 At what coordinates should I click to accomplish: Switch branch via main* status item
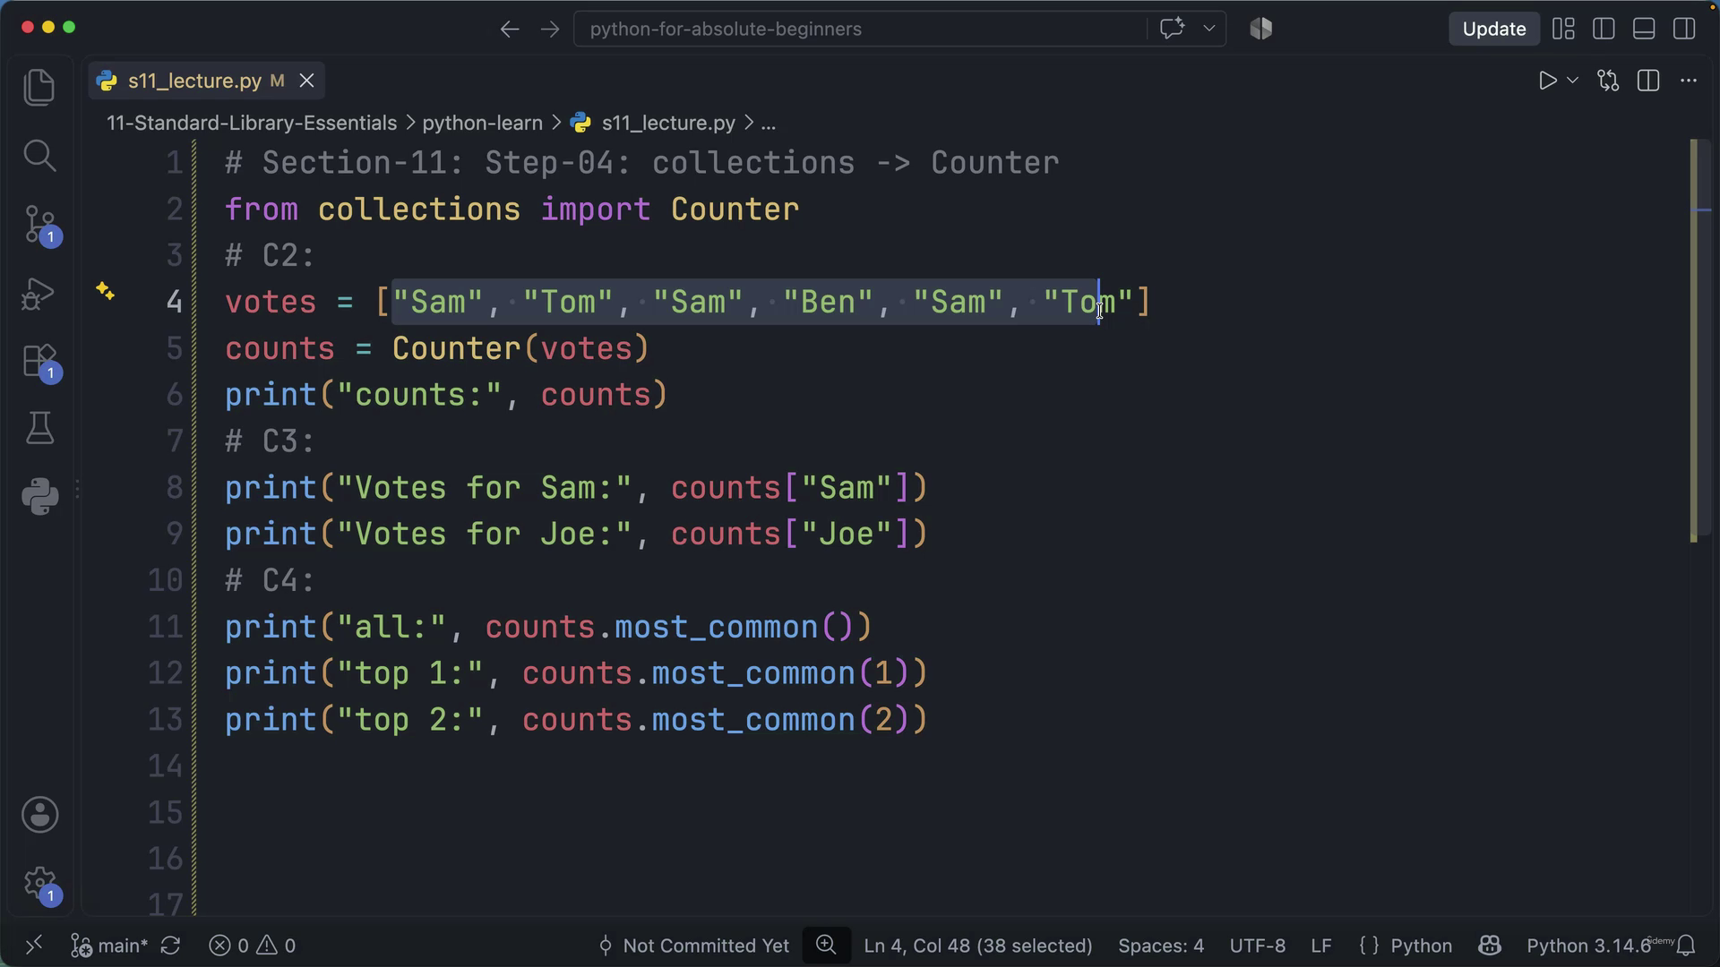click(110, 946)
